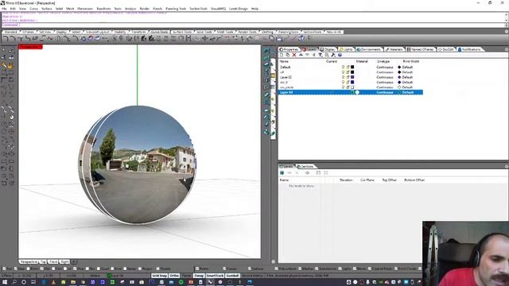Switch to Environments panel tab
509x286 pixels.
(x=369, y=49)
